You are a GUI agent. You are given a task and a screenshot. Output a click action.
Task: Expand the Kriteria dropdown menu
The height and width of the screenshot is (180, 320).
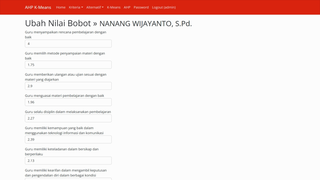tap(76, 7)
